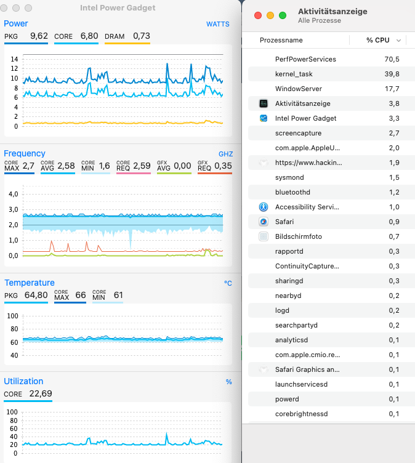Click the Intel Power Gadget process icon
415x463 pixels.
263,118
